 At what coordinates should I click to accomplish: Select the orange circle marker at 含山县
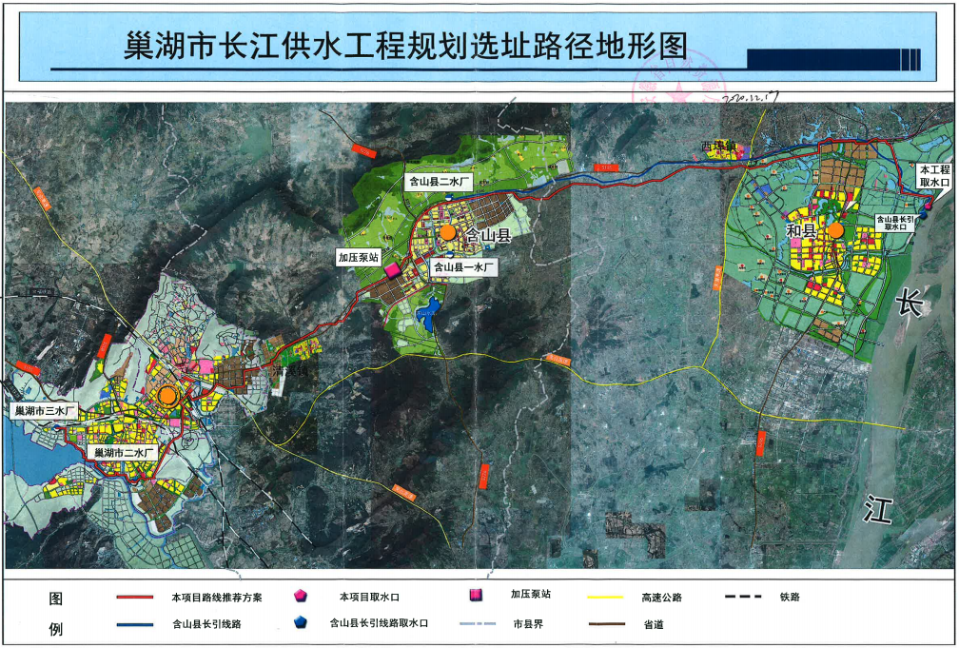(x=448, y=231)
